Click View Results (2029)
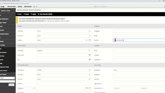Image resolution: width=165 pixels, height=93 pixels. pyautogui.click(x=45, y=14)
